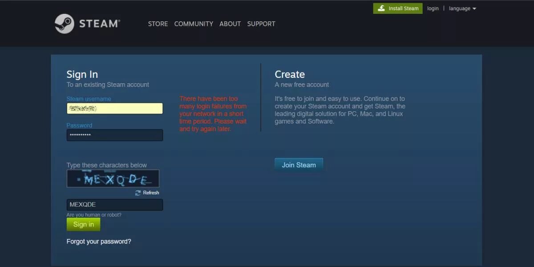Open the Forgot your password link
The width and height of the screenshot is (534, 267).
pyautogui.click(x=99, y=241)
